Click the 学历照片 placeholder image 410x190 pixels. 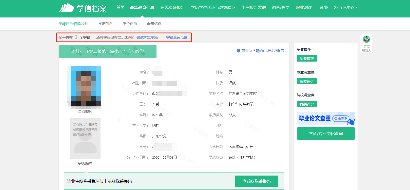pos(85,139)
